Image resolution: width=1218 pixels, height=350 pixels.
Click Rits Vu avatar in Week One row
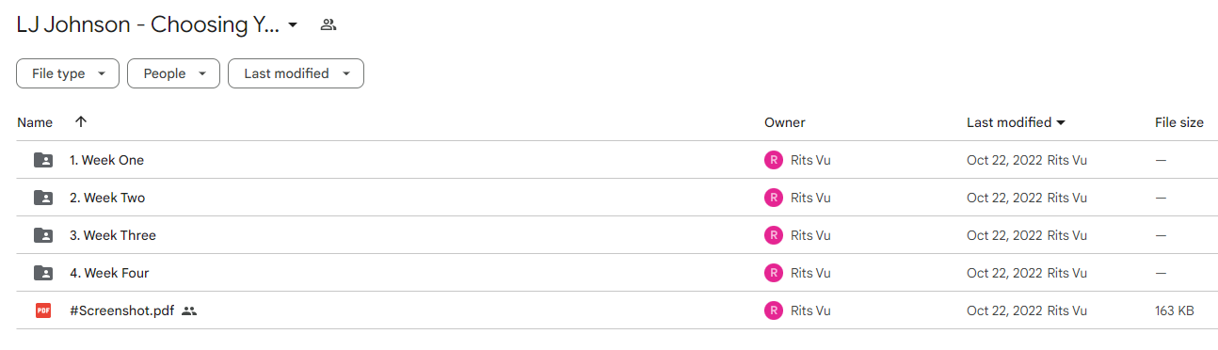coord(774,160)
